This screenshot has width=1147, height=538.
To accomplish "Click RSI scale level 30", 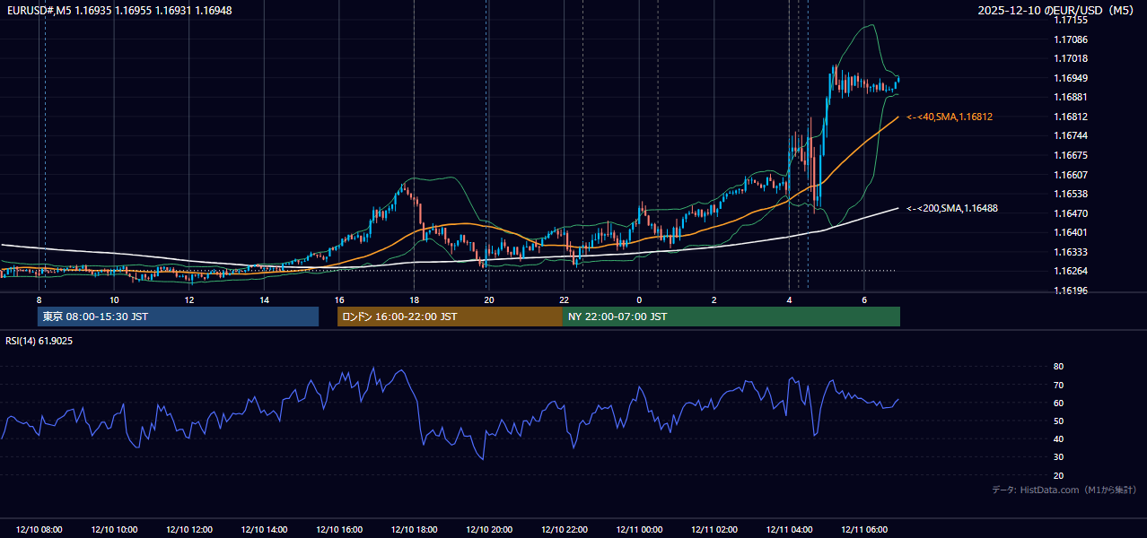I will pos(1058,457).
